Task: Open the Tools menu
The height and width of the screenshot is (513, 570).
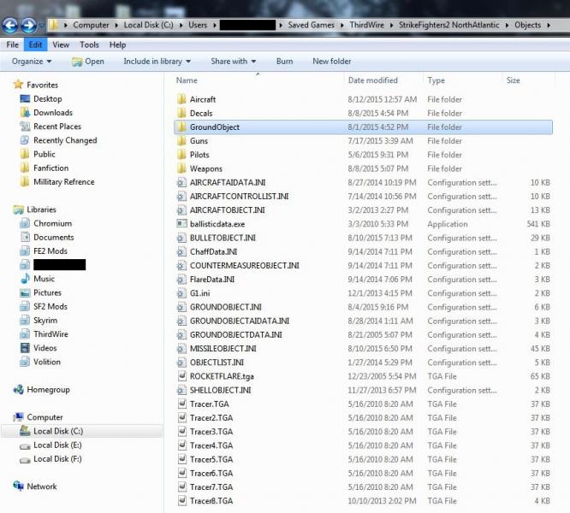Action: (89, 44)
